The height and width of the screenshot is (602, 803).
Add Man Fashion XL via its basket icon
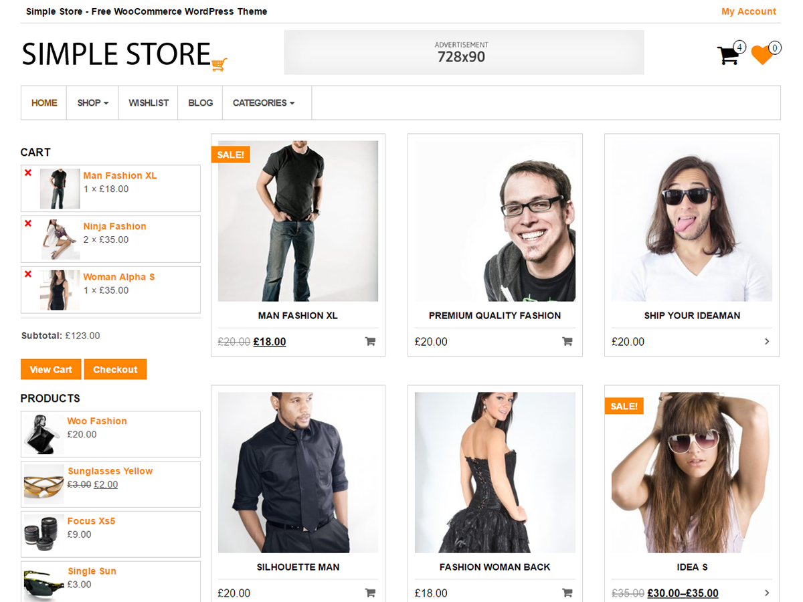pyautogui.click(x=370, y=341)
